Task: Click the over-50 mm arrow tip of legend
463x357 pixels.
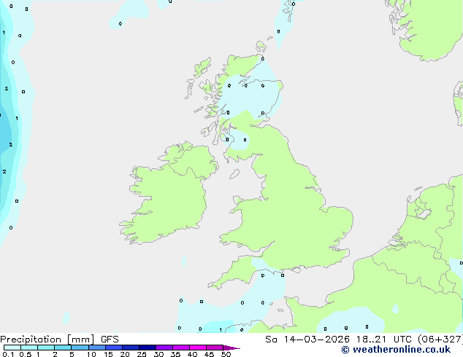Action: 231,348
